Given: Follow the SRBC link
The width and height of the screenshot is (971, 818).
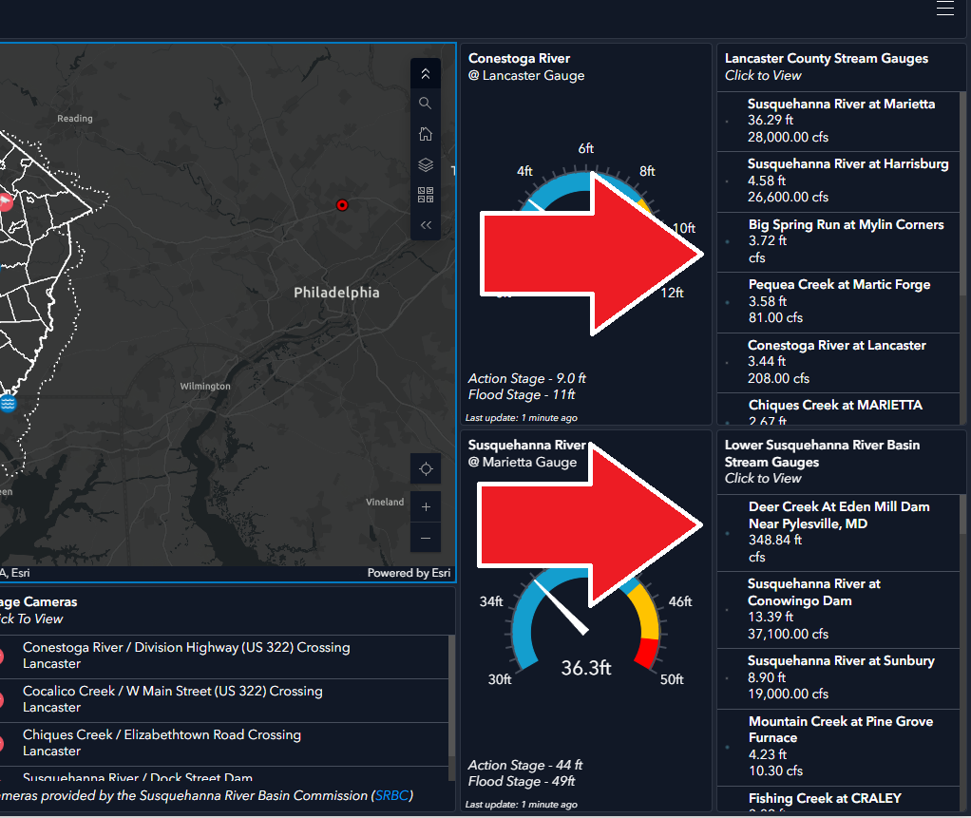Looking at the screenshot, I should pos(391,795).
